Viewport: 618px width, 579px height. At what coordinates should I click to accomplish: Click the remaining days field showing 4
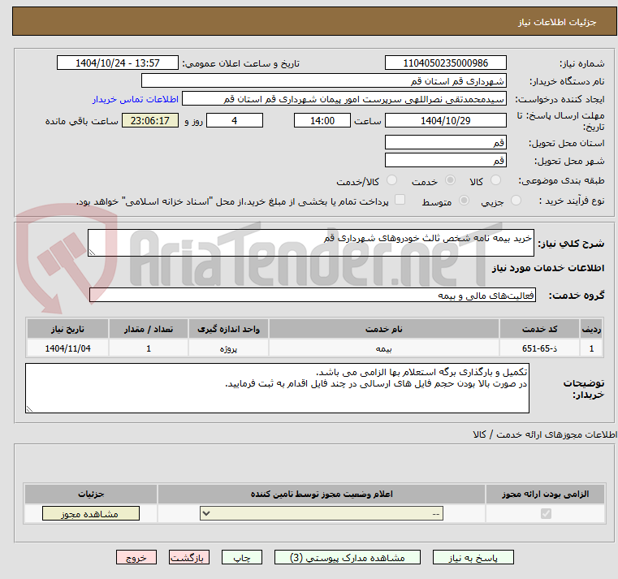coord(235,120)
